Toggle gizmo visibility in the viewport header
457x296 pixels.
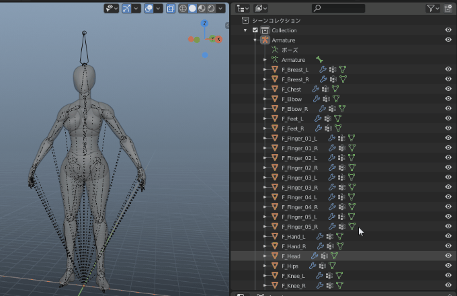[126, 9]
